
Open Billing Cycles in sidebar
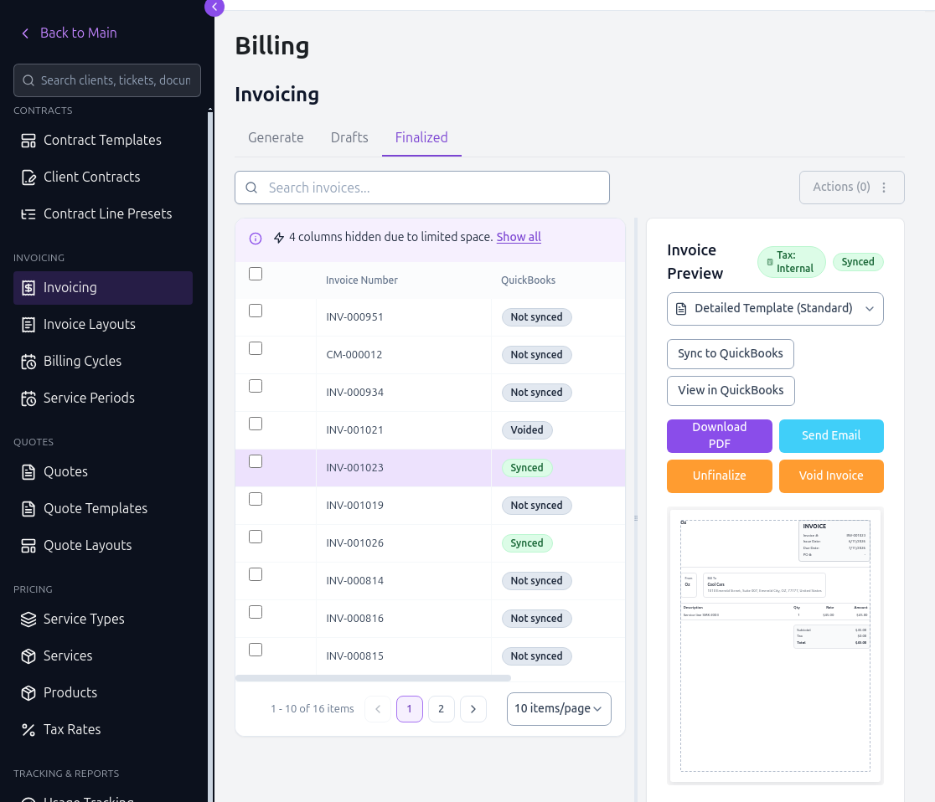(102, 362)
